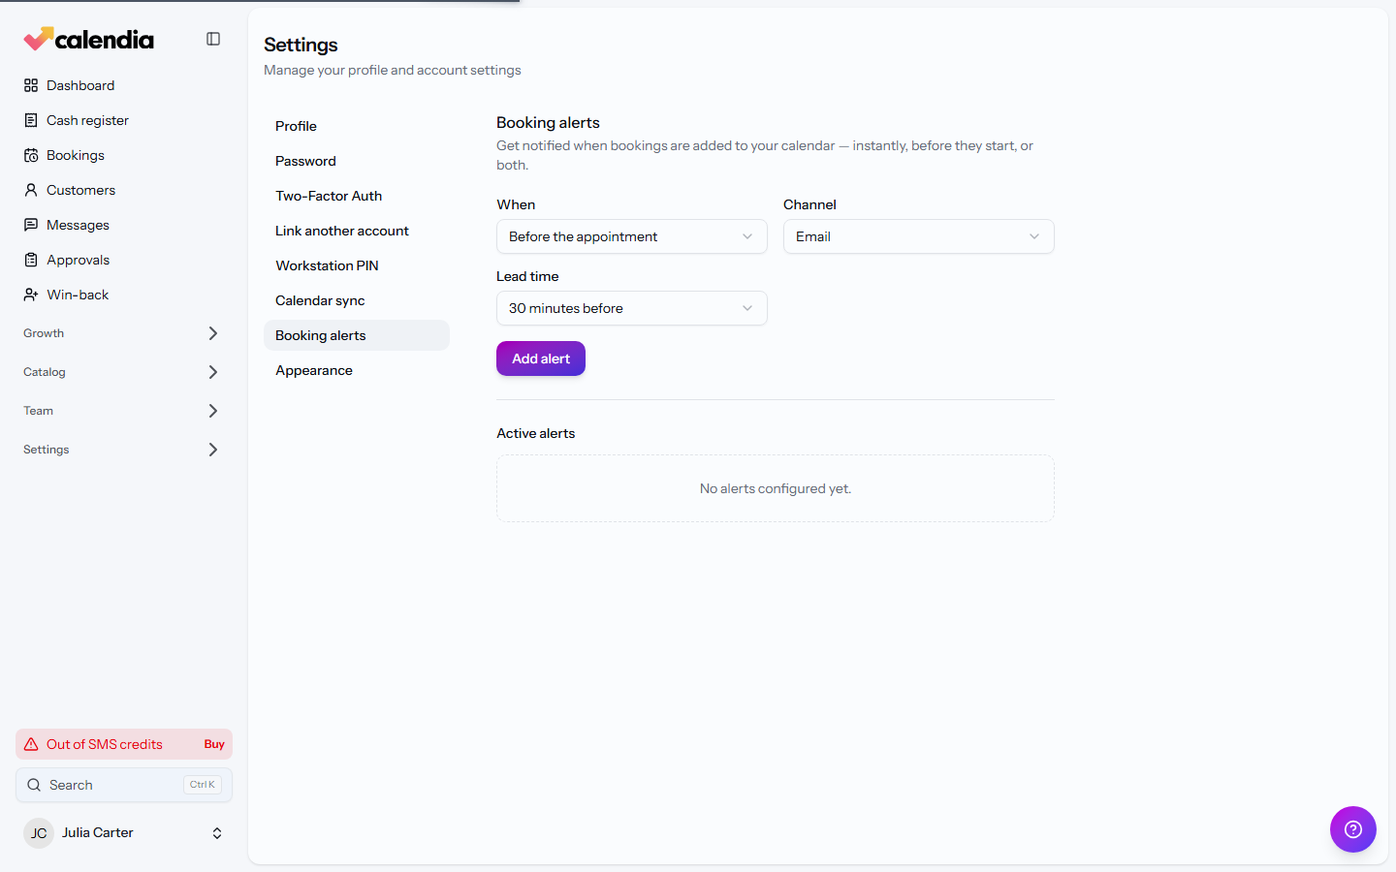Open the account switcher arrows next to Julia Carter
This screenshot has height=872, width=1396.
click(217, 833)
